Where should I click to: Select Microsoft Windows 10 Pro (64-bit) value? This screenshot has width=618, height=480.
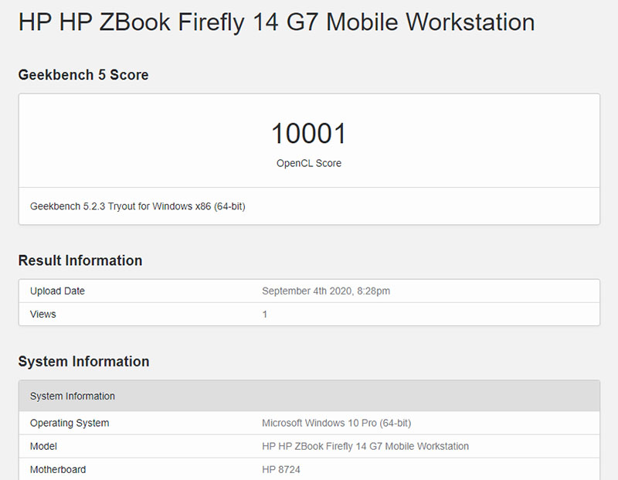pyautogui.click(x=337, y=424)
